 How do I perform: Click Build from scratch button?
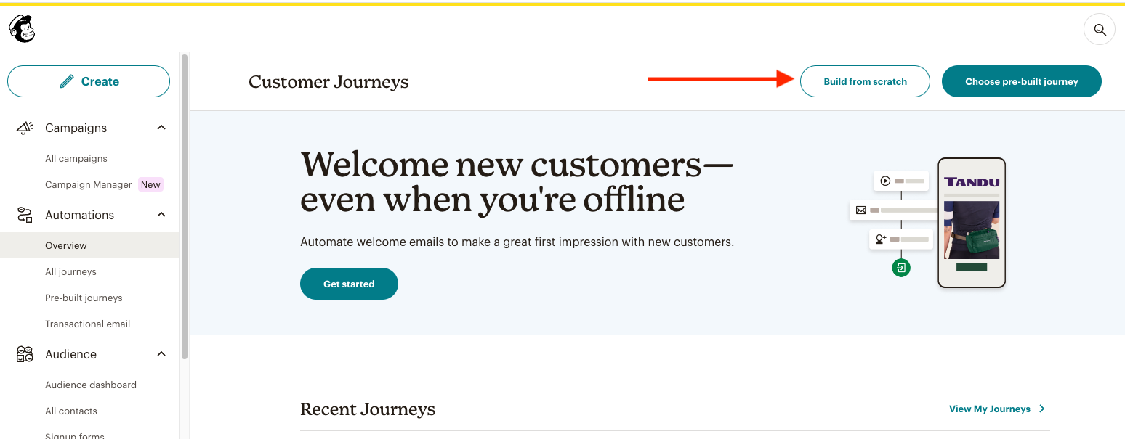pos(865,81)
